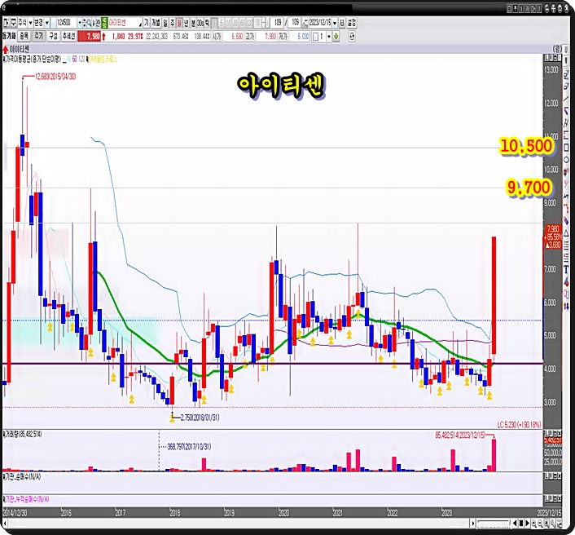The width and height of the screenshot is (575, 535).
Task: Click the small play arrow left of the bottom slider
Action: [x=472, y=524]
